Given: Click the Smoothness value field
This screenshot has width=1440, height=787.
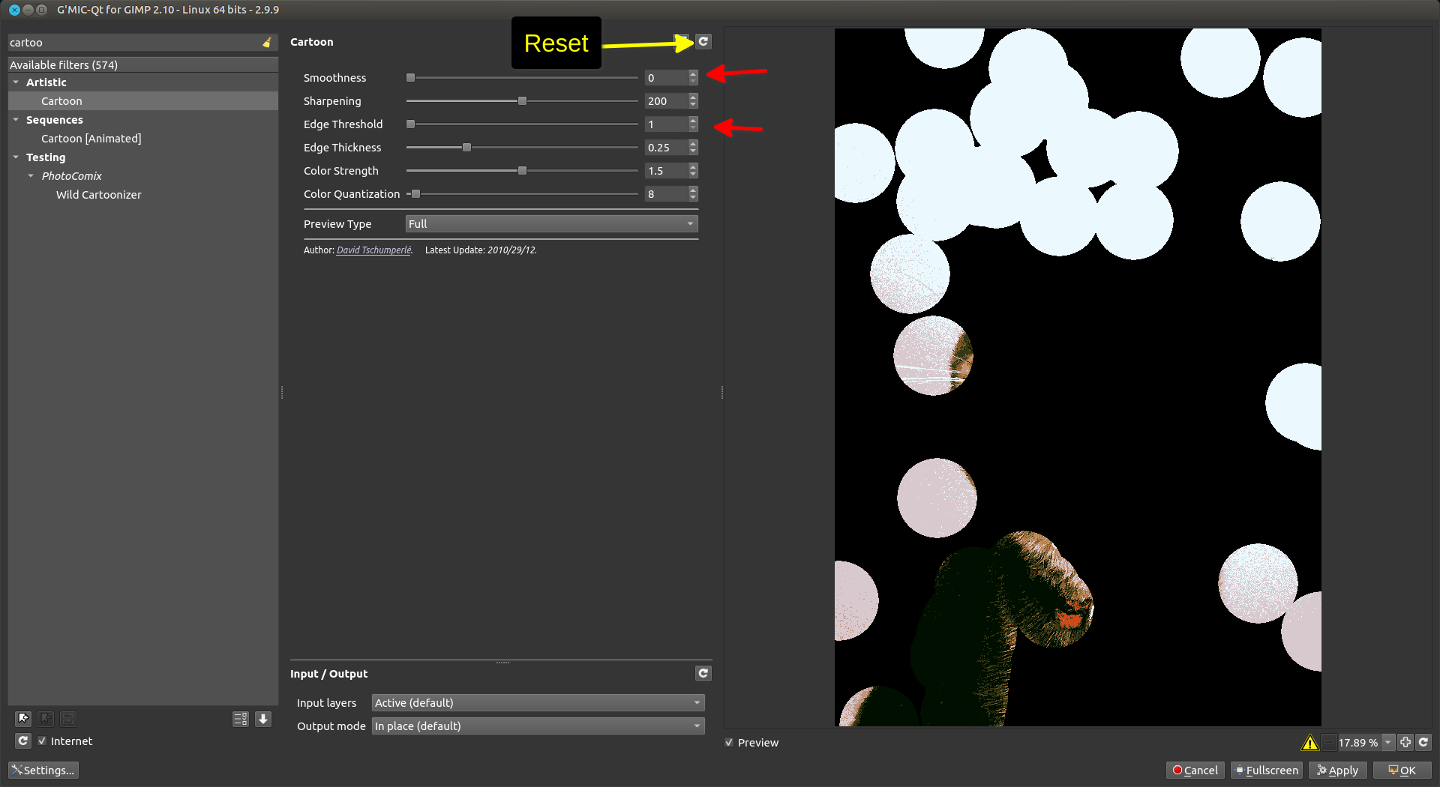Looking at the screenshot, I should [666, 78].
